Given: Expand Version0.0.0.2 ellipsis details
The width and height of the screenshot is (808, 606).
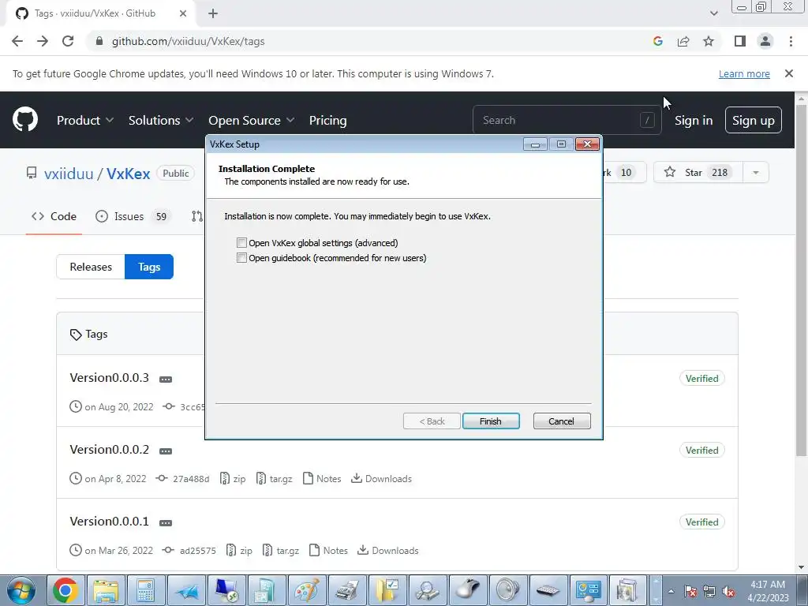Looking at the screenshot, I should [x=166, y=451].
